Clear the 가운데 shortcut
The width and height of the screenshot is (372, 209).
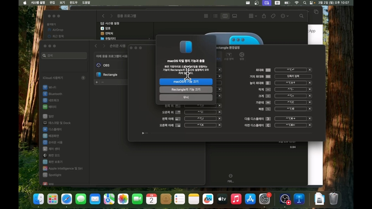310,102
